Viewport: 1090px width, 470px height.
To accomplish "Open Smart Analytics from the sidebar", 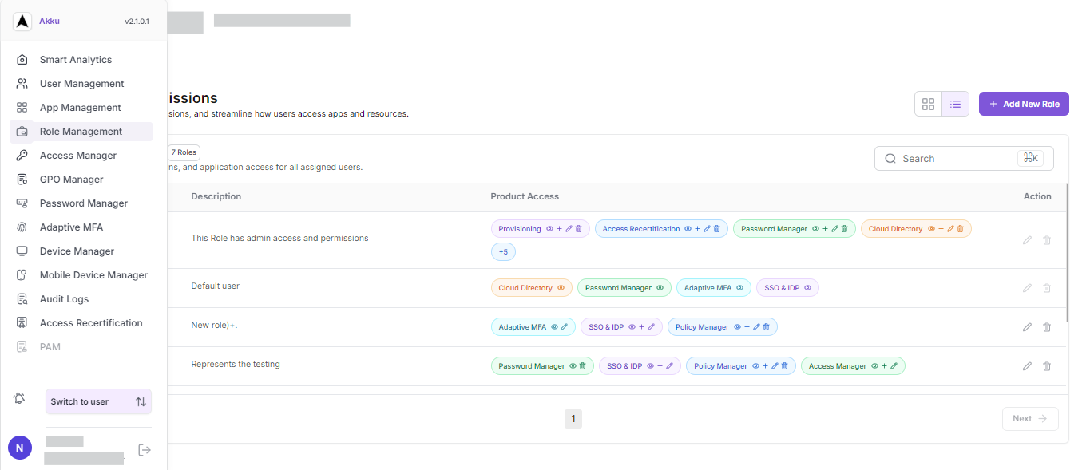I will tap(75, 59).
